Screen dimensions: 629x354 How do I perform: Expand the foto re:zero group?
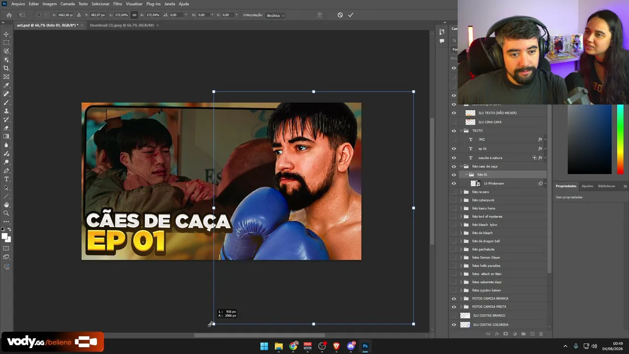[461, 192]
